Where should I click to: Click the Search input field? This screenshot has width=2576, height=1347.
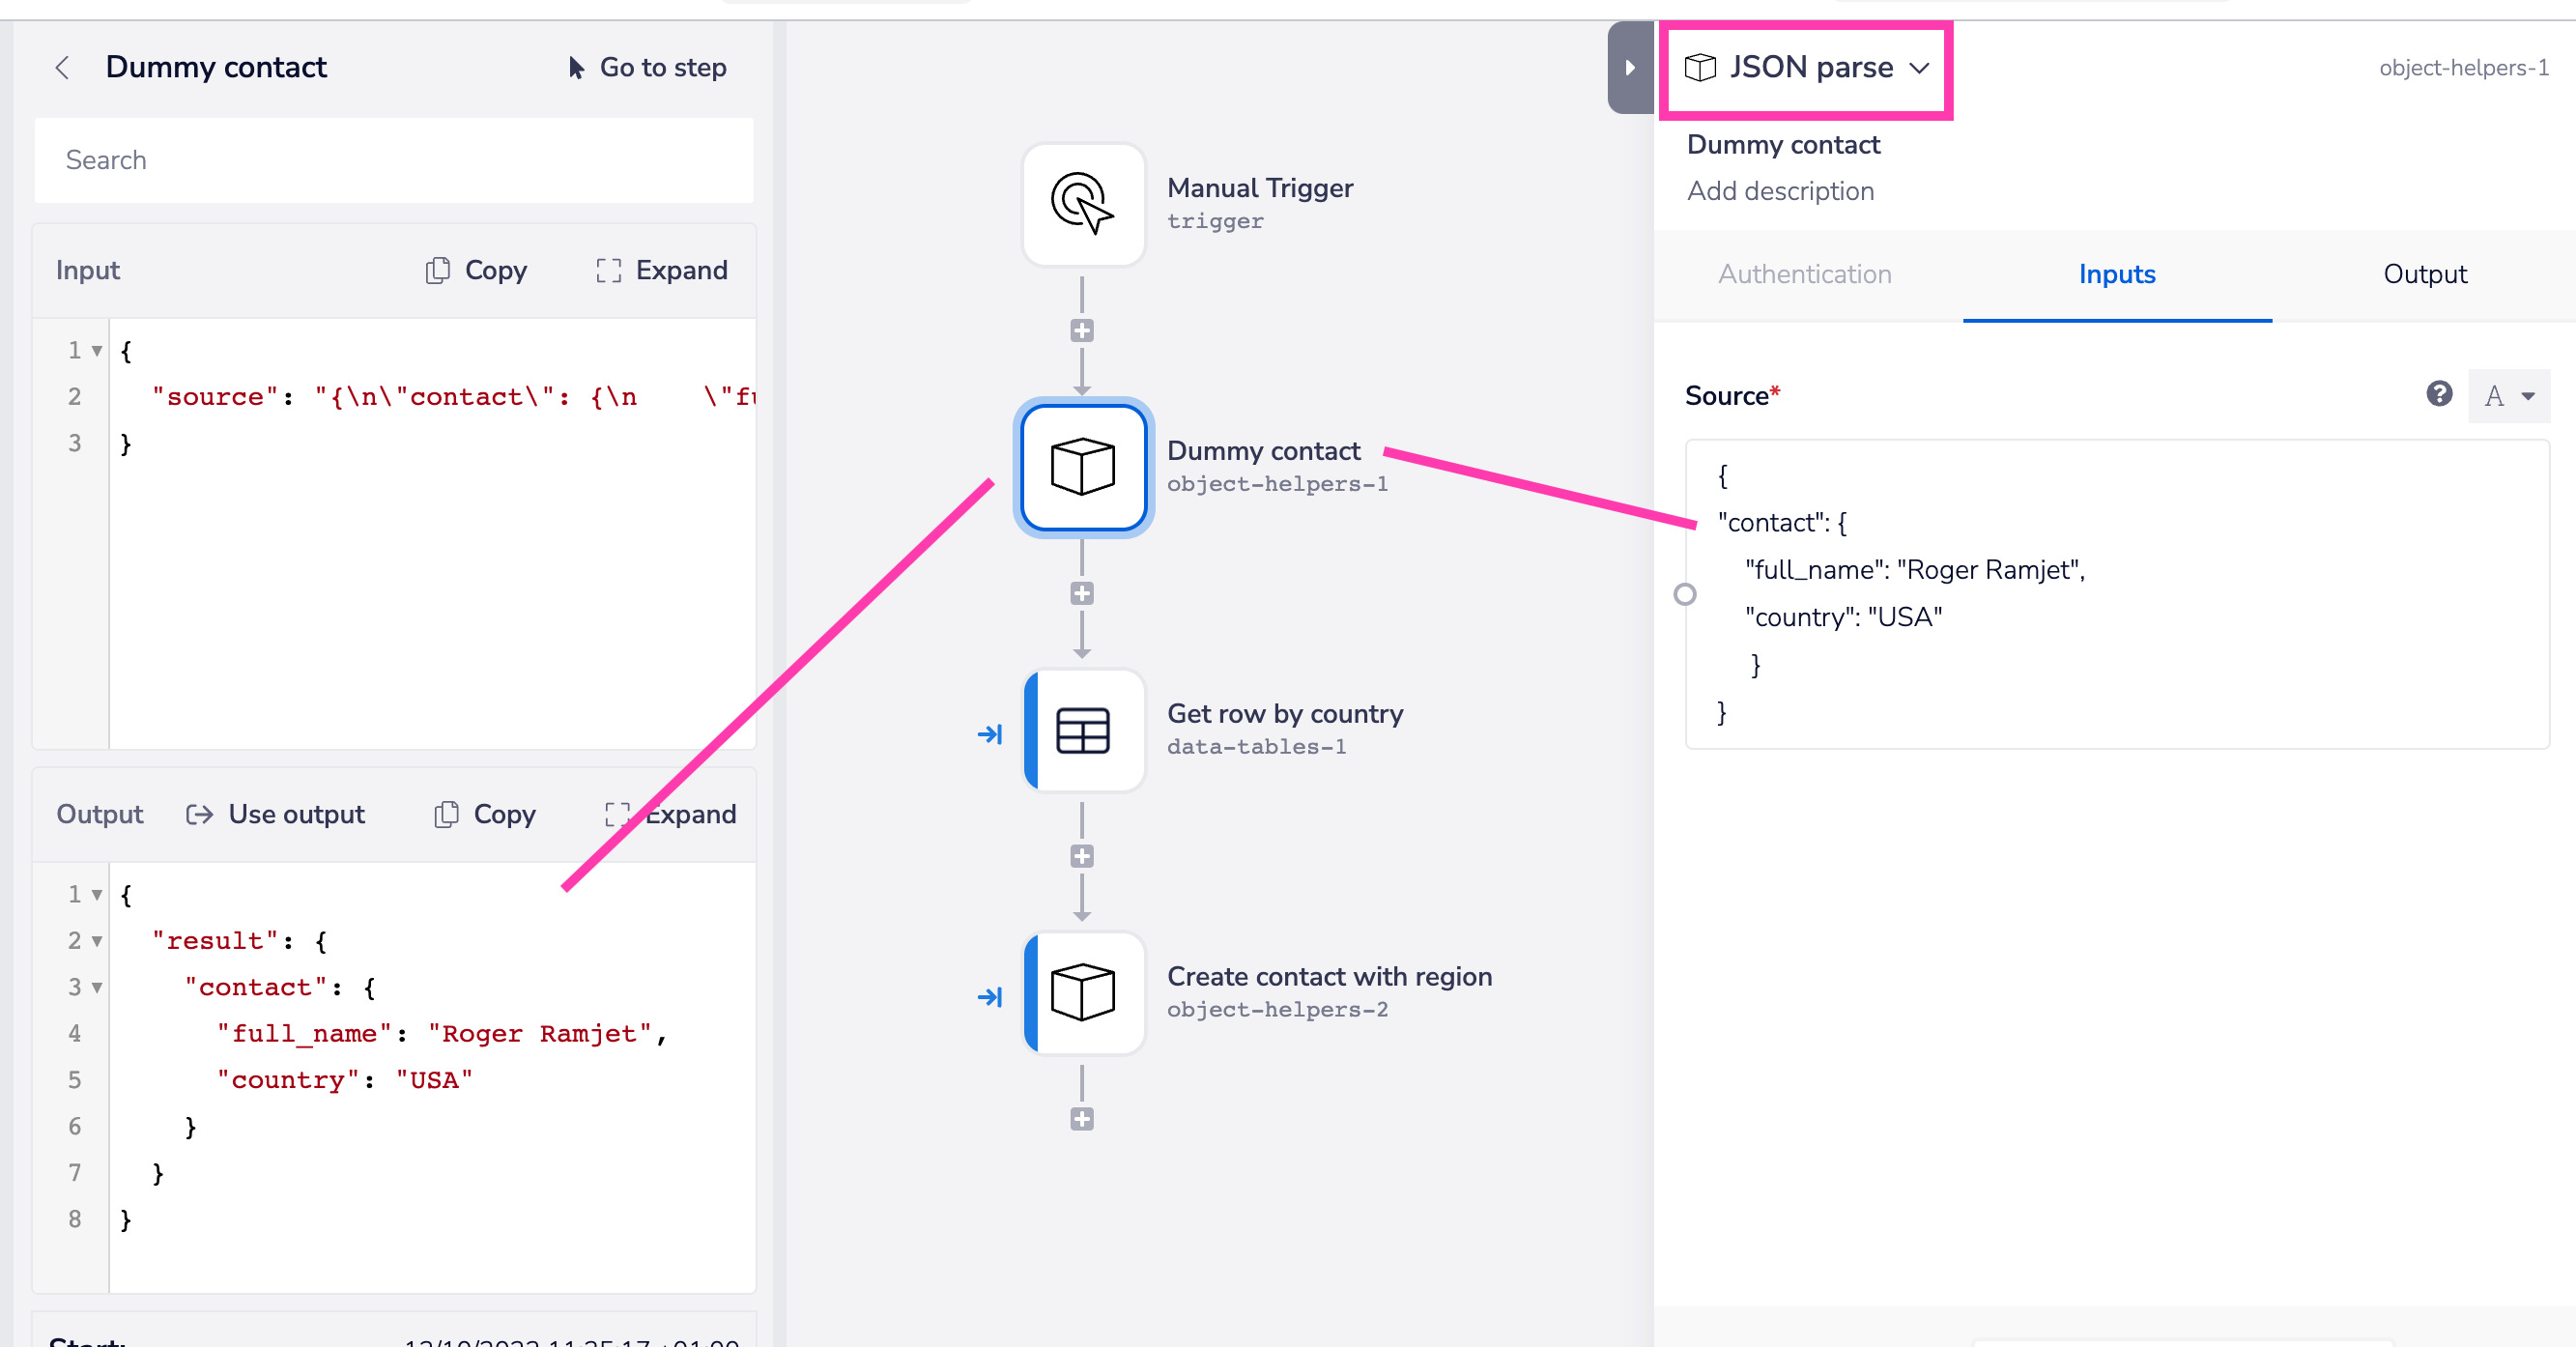(x=393, y=160)
